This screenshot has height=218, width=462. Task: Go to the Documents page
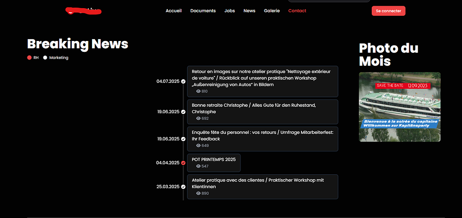point(203,11)
